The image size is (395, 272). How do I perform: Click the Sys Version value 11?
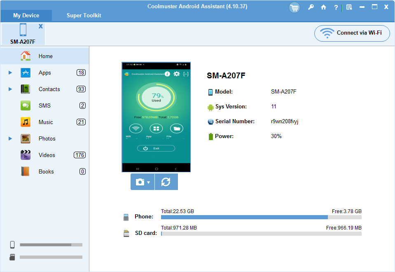[x=273, y=107]
